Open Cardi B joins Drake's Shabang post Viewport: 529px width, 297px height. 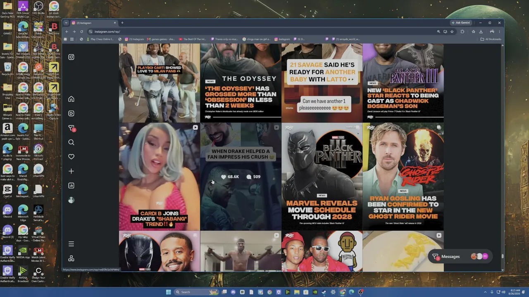159,177
